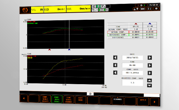The width and height of the screenshot is (179, 110).
Task: Select the green tool icon in status area
Action: [98, 6]
